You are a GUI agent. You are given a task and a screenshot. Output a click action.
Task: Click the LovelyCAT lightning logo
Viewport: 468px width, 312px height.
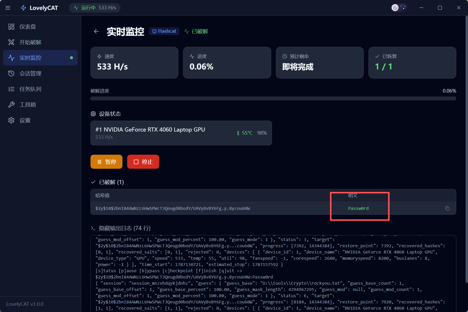23,8
